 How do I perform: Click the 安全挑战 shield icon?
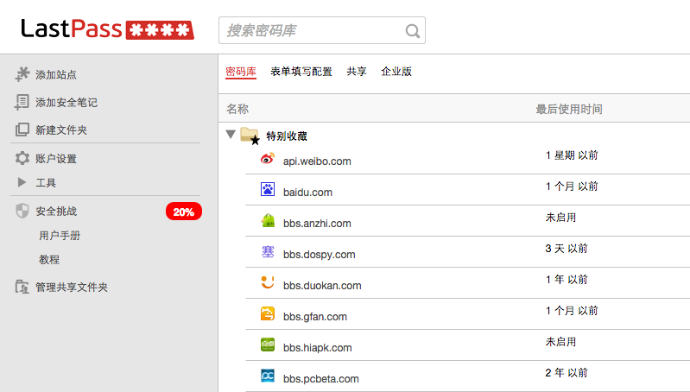[22, 211]
